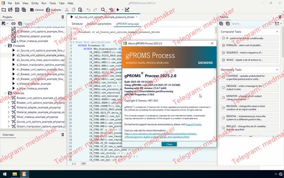The height and width of the screenshot is (178, 284).
Task: Click the expand all icon in Palette
Action: (x=221, y=24)
